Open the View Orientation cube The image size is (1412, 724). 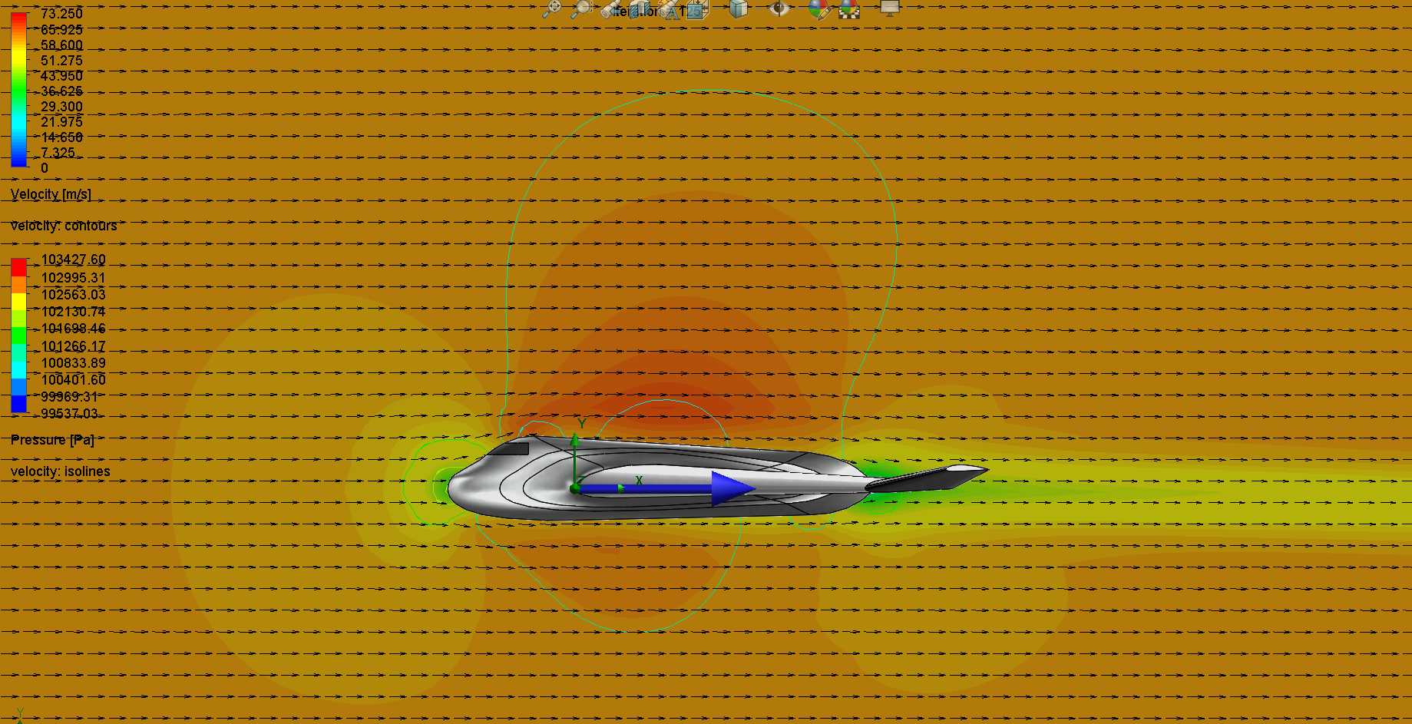[x=697, y=9]
